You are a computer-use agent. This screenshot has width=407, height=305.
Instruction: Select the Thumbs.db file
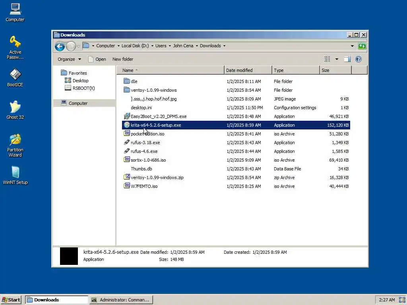(x=141, y=169)
